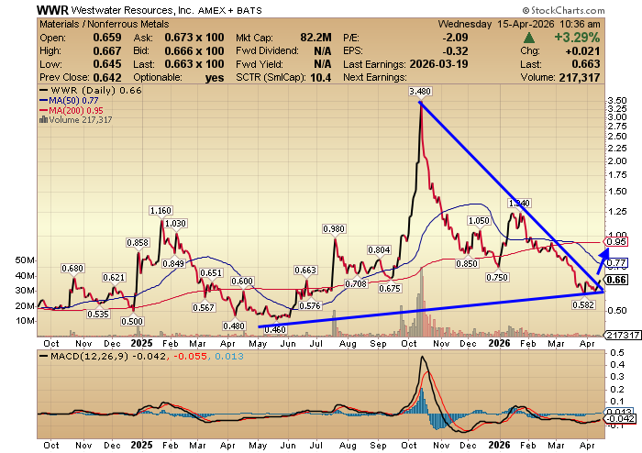Click the Westwater Resources, Inc. company name
The height and width of the screenshot is (453, 642).
(x=133, y=10)
